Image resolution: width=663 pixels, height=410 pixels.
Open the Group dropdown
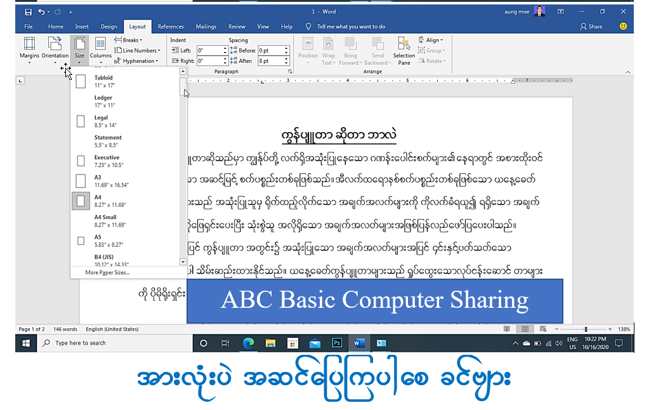431,50
